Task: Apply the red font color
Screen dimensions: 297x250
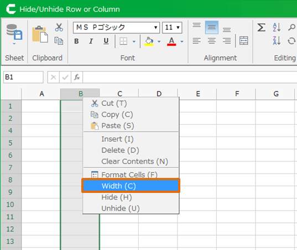Action: click(171, 41)
